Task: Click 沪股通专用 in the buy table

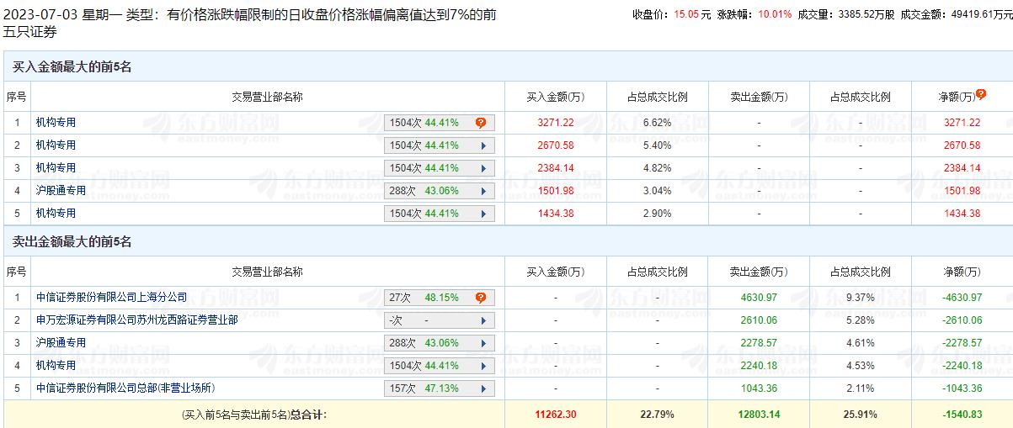Action: (x=61, y=191)
